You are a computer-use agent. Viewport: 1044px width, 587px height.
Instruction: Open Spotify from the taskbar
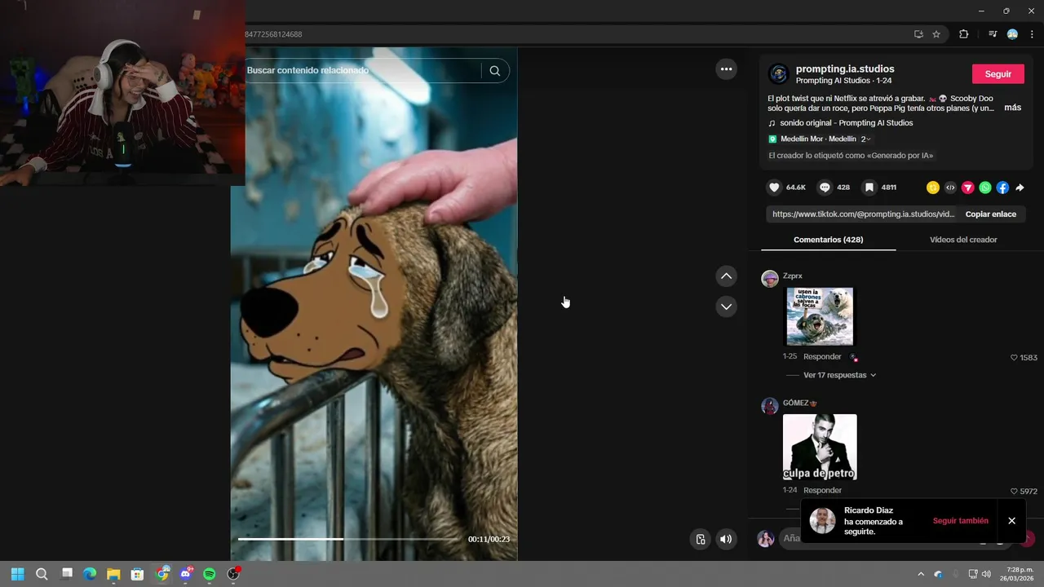(x=210, y=574)
